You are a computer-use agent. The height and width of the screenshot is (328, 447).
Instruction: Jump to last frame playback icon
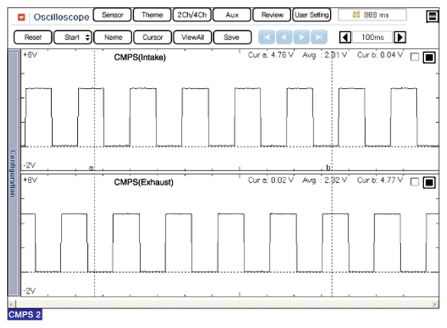click(319, 37)
